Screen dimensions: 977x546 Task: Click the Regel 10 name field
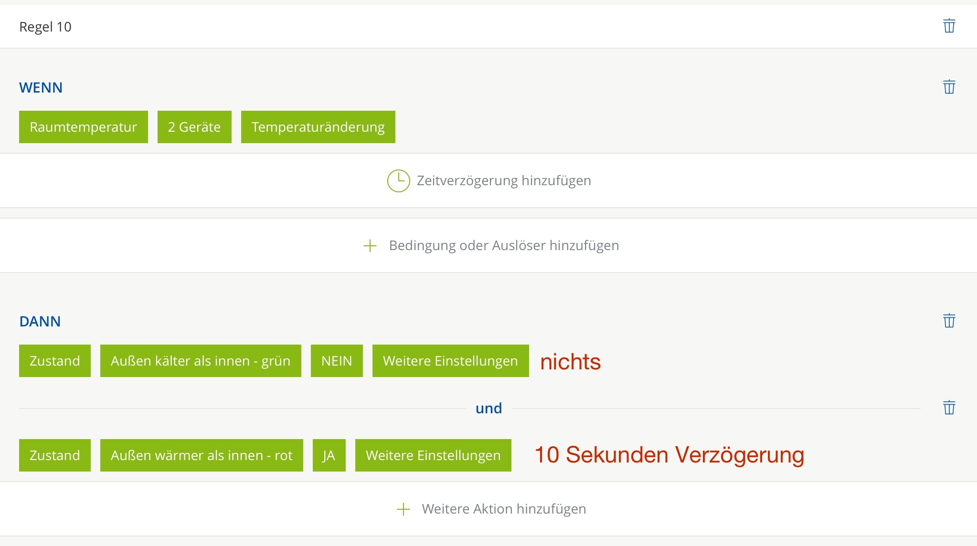coord(45,27)
